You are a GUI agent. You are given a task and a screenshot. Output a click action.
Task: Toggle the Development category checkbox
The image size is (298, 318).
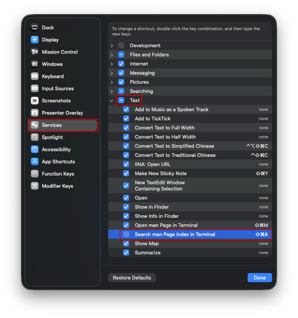click(x=121, y=45)
